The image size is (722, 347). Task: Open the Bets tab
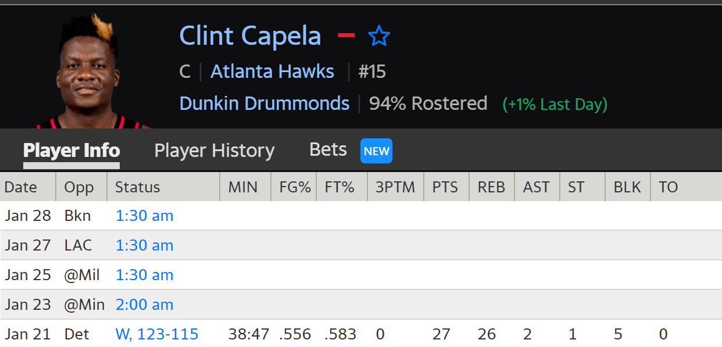pyautogui.click(x=328, y=150)
